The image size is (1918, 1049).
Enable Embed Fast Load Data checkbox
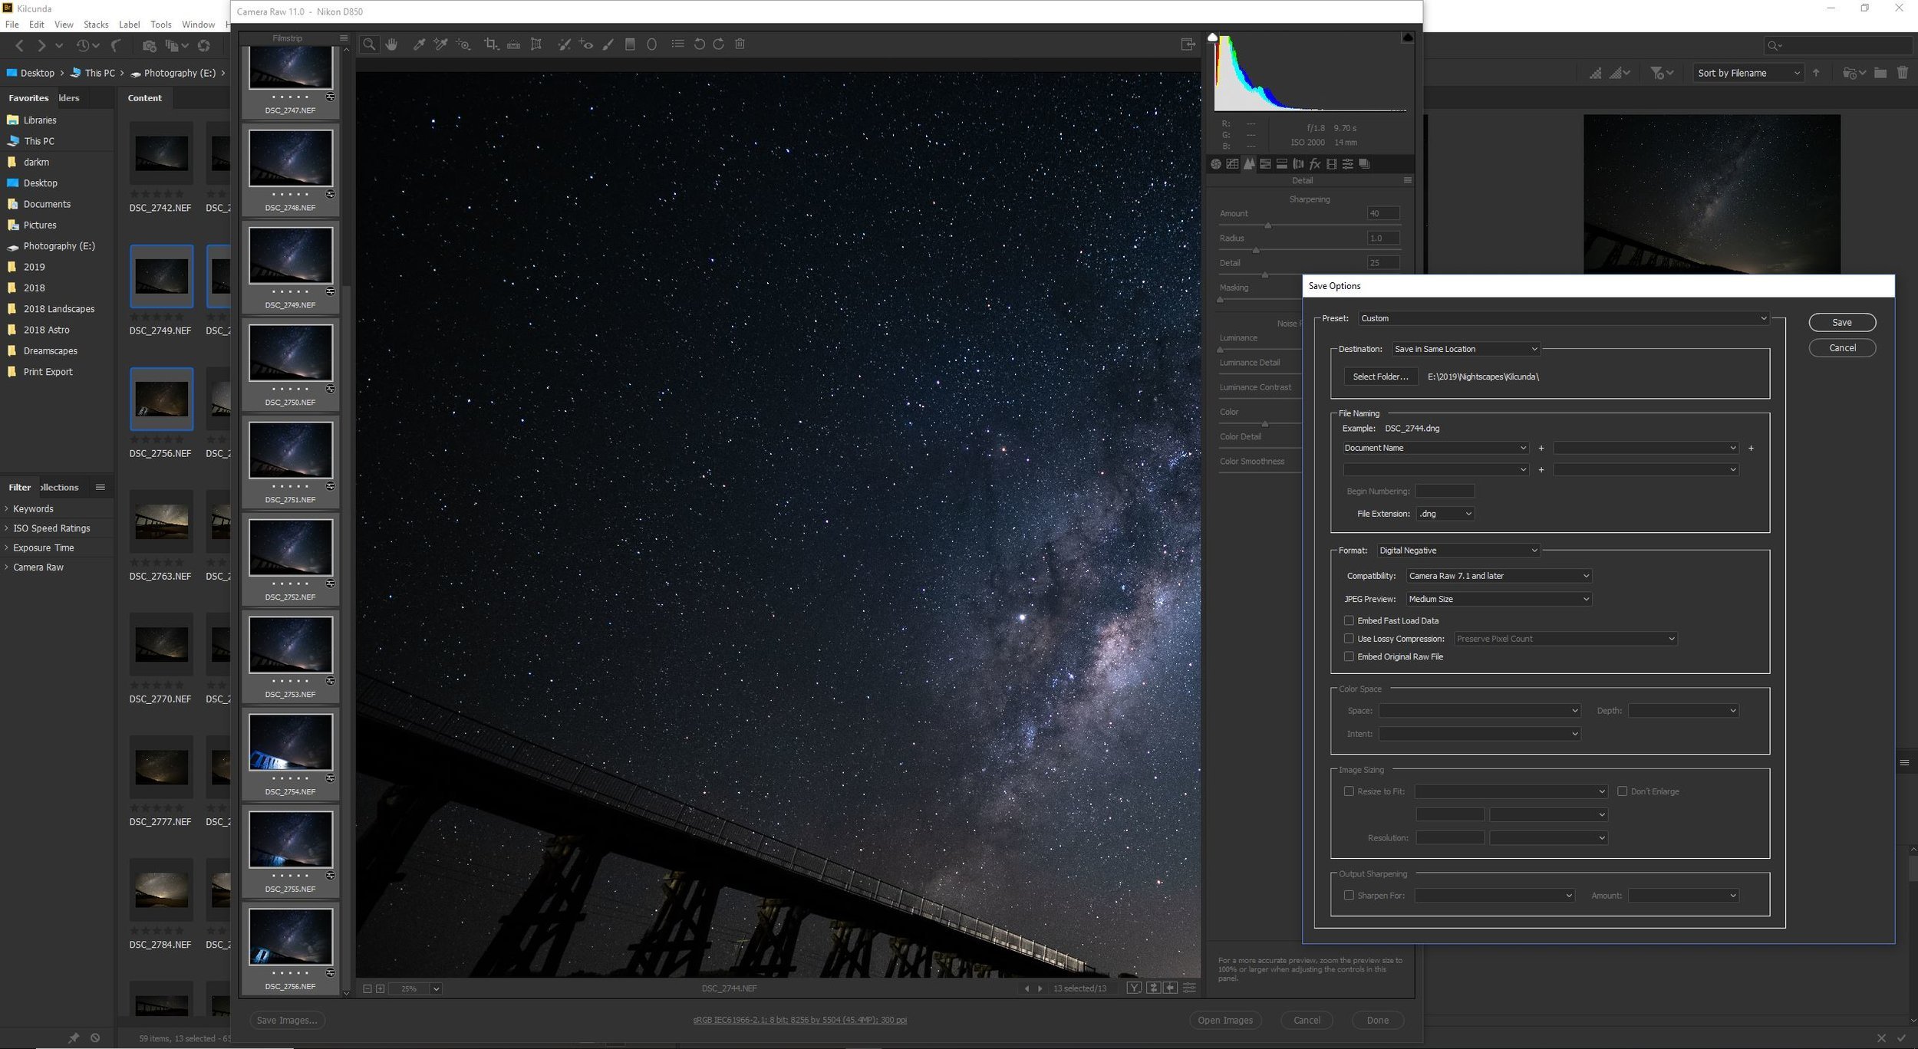click(x=1349, y=620)
